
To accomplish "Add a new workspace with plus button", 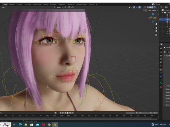I will (x=96, y=5).
